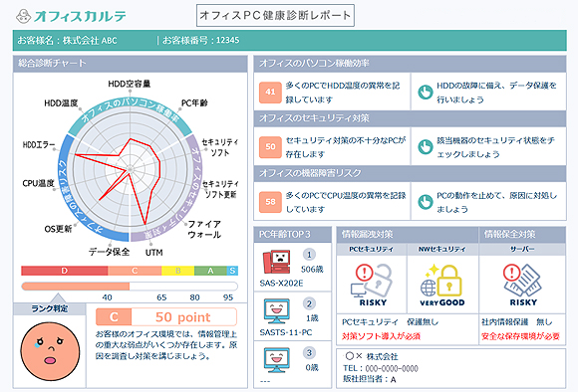Image resolution: width=578 pixels, height=392 pixels.
Task: Click the 多くのPCでHDD温度の異常 message
Action: pos(343,93)
